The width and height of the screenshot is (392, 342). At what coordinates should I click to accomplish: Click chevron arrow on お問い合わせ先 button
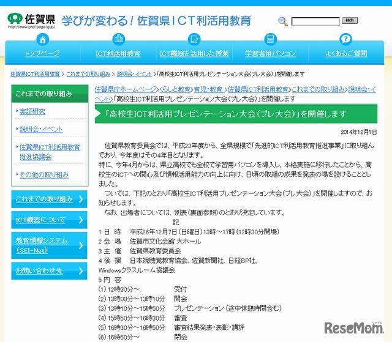point(81,270)
